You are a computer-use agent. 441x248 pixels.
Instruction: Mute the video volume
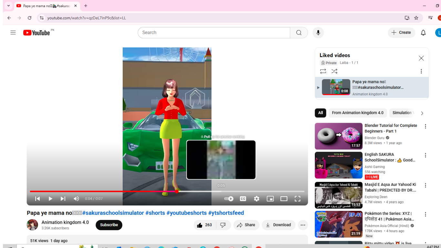click(x=76, y=199)
